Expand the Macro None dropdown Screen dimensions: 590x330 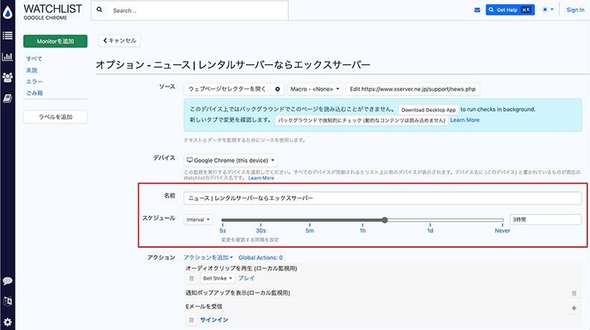coord(316,89)
